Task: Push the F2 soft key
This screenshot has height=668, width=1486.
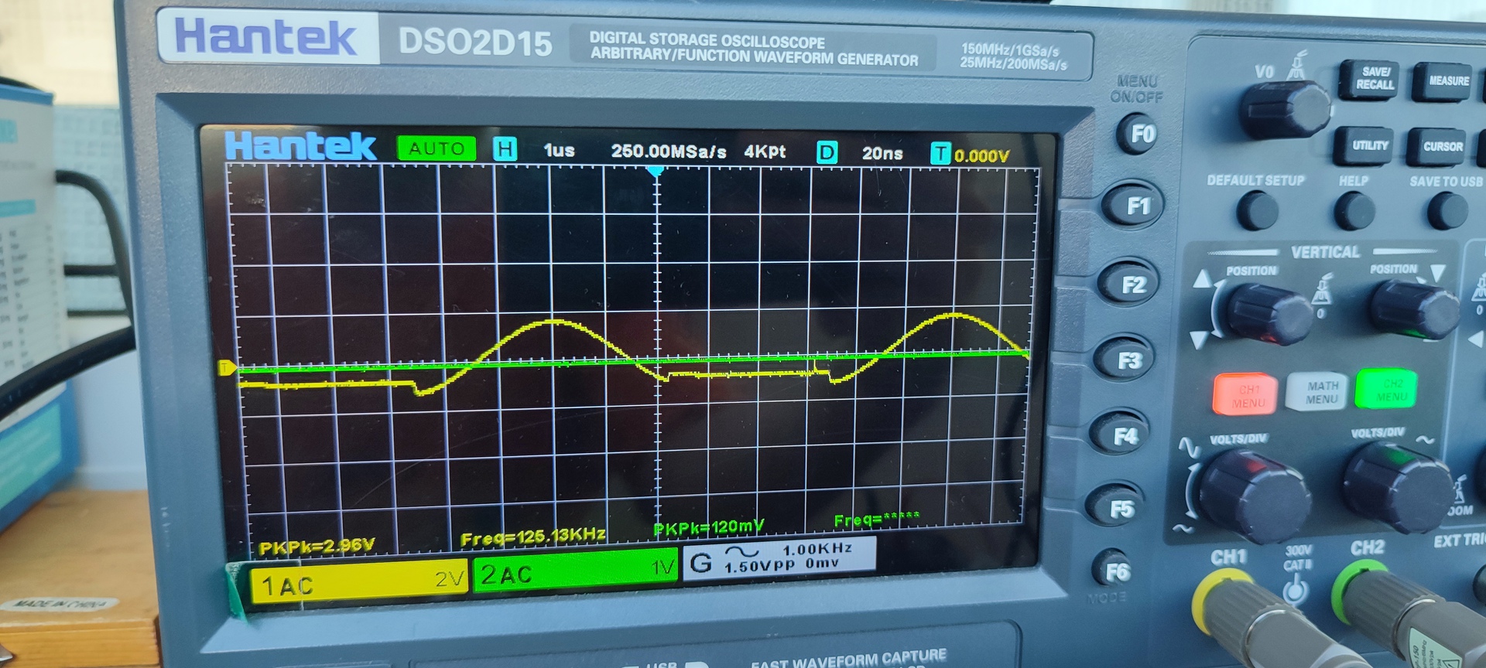Action: coord(1129,285)
